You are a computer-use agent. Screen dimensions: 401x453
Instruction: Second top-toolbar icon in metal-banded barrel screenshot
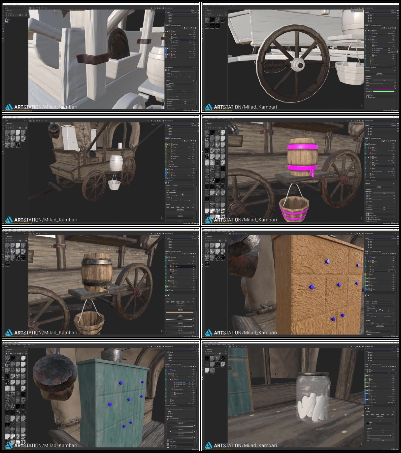point(34,234)
